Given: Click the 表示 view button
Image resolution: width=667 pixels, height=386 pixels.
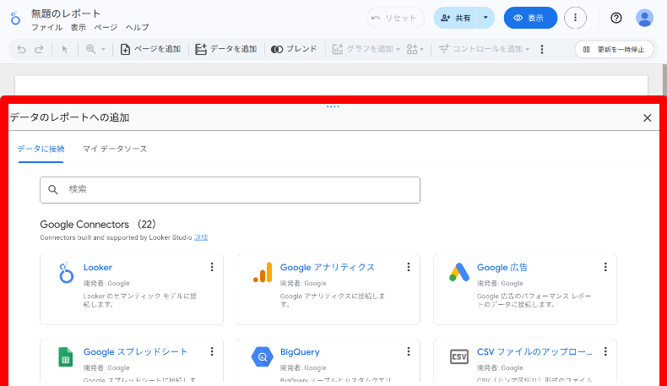Looking at the screenshot, I should 530,18.
